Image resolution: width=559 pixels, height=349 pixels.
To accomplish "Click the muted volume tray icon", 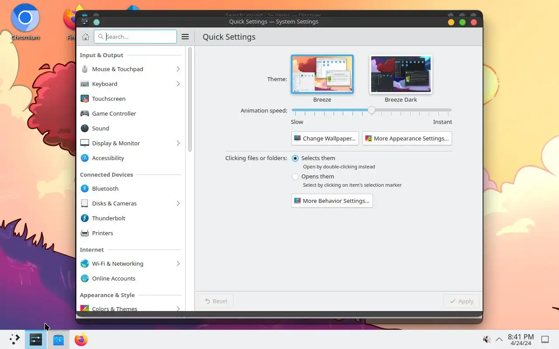I will click(487, 339).
